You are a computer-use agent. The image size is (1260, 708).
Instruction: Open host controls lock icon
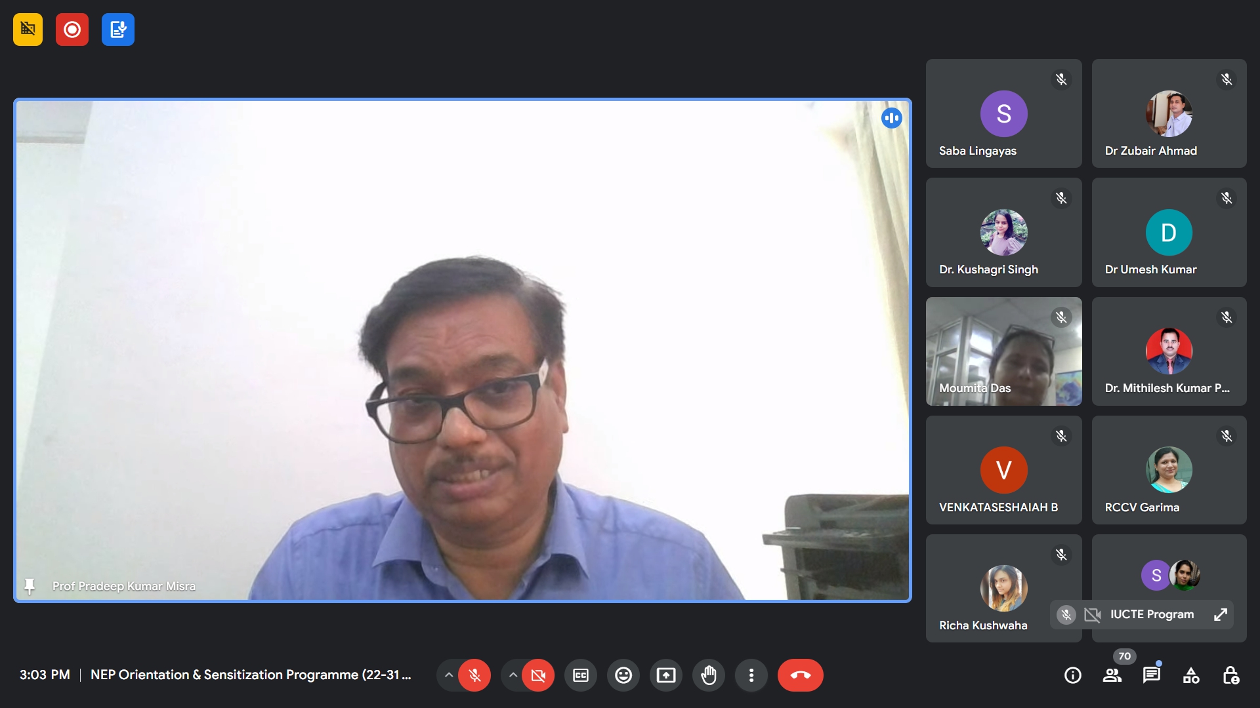tap(1231, 675)
